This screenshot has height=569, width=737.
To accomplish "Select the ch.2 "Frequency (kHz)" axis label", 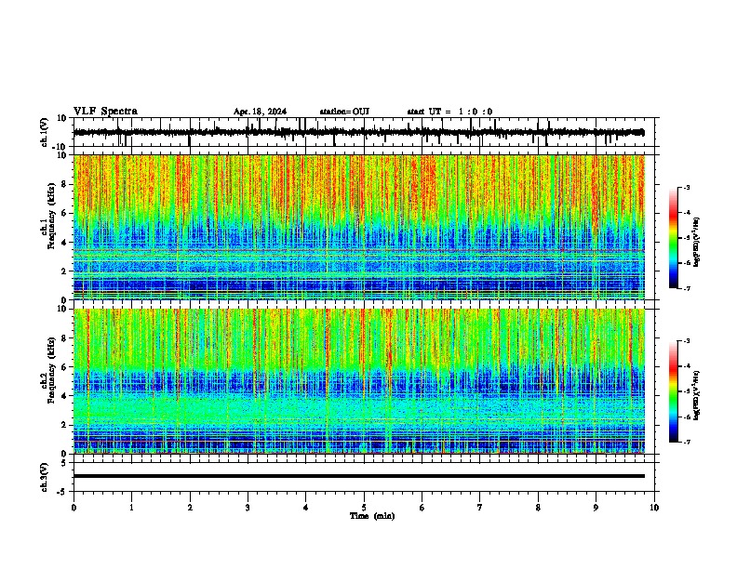I will 51,370.
